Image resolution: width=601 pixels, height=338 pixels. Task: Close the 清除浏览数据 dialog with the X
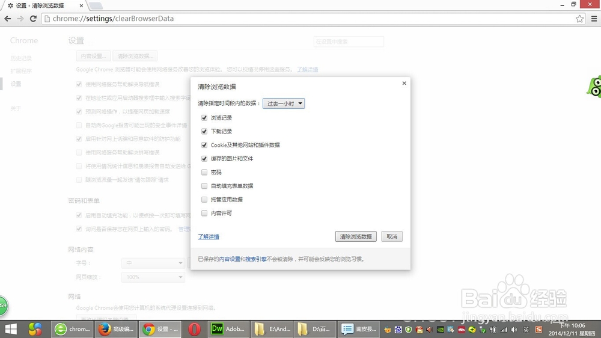click(404, 83)
